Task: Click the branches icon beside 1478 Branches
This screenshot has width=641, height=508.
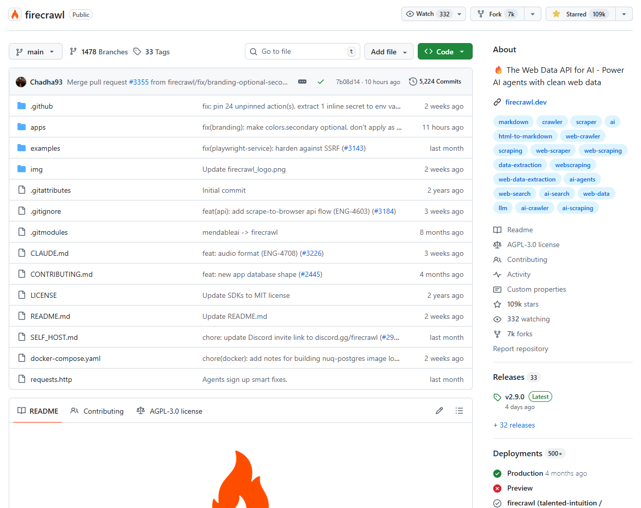Action: pyautogui.click(x=73, y=51)
